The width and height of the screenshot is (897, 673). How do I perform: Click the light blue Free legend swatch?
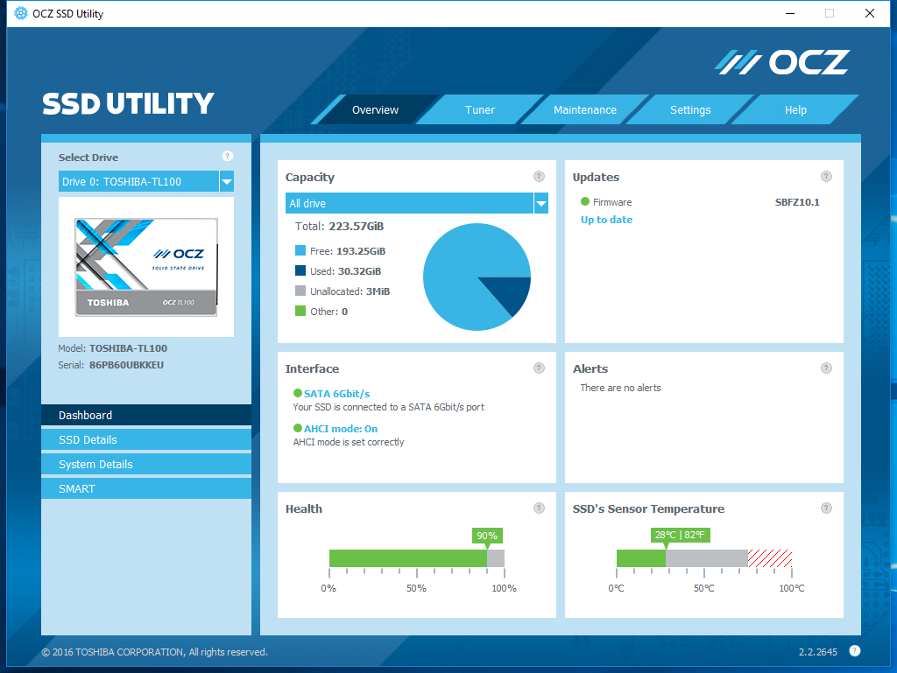(x=300, y=250)
